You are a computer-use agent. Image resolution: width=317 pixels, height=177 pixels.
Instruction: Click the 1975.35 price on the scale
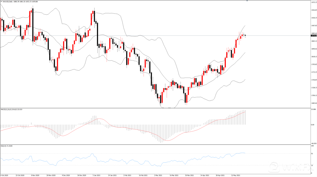pyautogui.click(x=314, y=2)
